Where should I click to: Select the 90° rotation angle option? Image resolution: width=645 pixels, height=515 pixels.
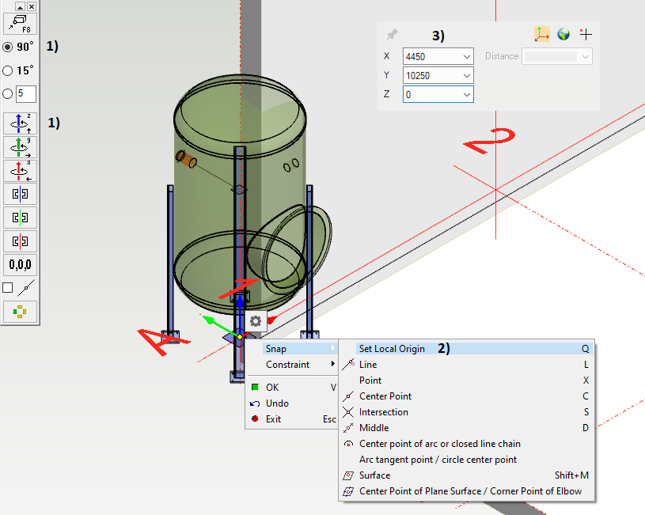(x=8, y=47)
